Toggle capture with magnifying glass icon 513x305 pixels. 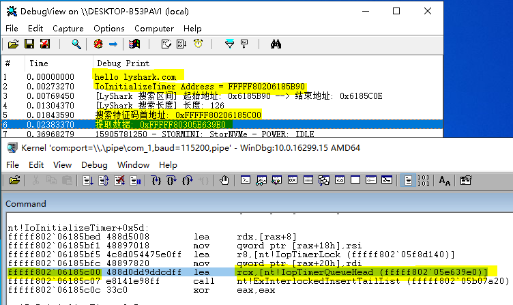pyautogui.click(x=76, y=44)
